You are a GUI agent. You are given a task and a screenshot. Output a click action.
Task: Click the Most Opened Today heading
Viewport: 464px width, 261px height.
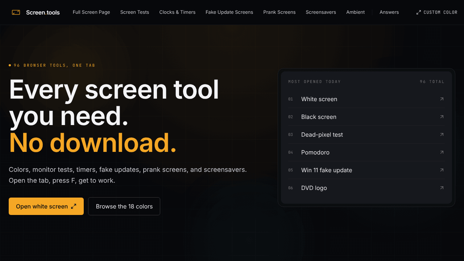coord(314,82)
